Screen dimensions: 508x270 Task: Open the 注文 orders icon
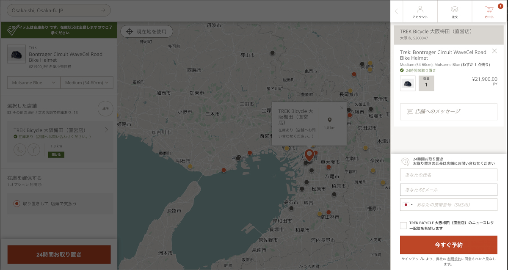pos(455,11)
